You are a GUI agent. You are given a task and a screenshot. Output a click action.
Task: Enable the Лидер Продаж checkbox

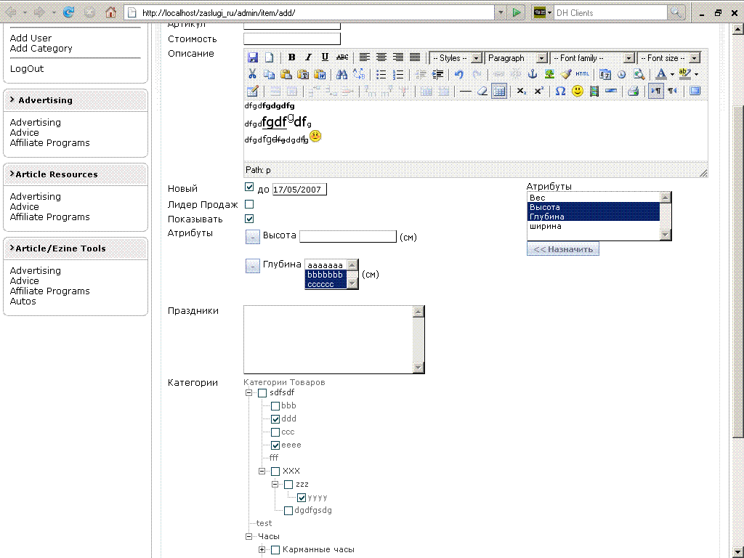(x=249, y=204)
